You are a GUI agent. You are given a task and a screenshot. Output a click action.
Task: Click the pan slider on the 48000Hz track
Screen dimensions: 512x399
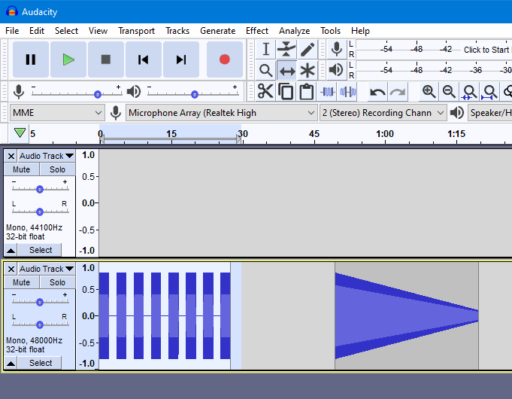[x=40, y=324]
